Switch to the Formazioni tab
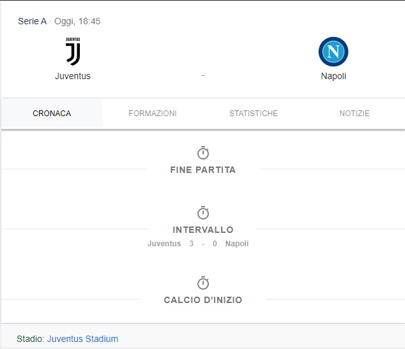405x349 pixels. tap(153, 114)
